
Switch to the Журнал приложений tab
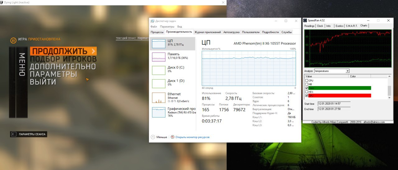pyautogui.click(x=208, y=32)
